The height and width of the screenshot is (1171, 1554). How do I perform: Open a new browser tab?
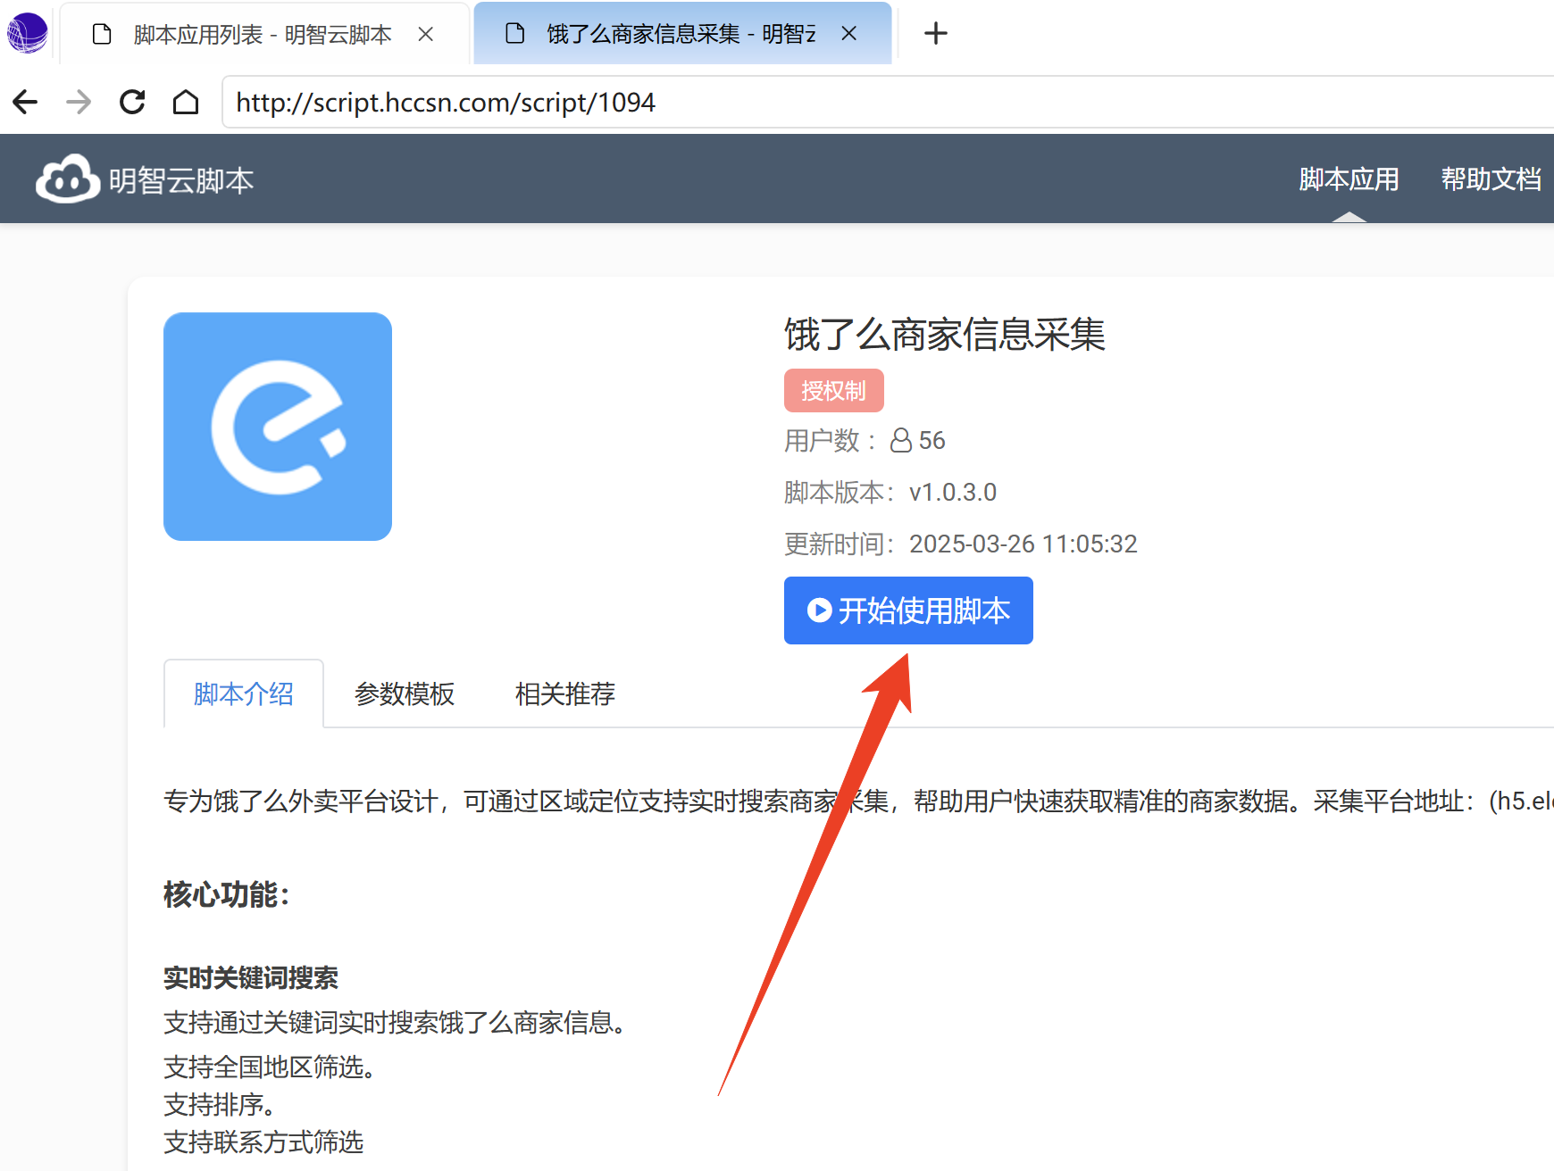tap(935, 34)
